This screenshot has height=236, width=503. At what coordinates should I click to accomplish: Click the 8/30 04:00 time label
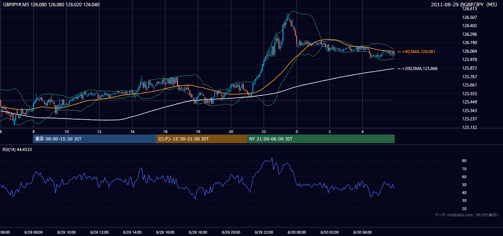362,232
